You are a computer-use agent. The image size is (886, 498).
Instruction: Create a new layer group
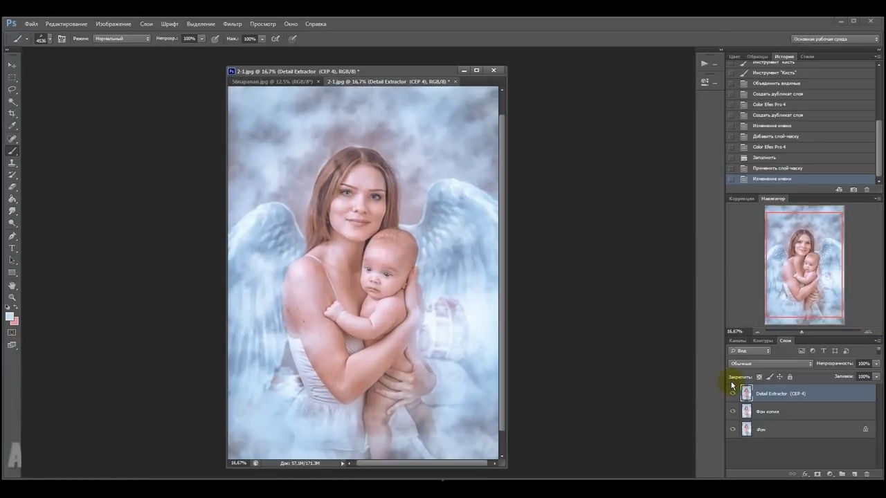[842, 474]
